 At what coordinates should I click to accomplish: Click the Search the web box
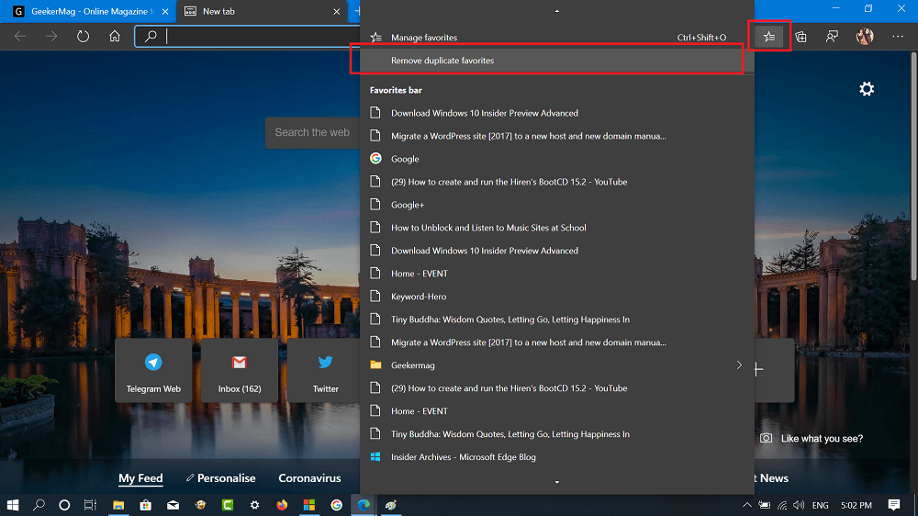pos(313,132)
